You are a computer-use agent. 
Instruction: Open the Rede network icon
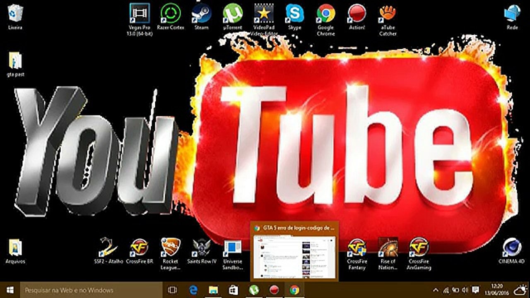click(512, 17)
